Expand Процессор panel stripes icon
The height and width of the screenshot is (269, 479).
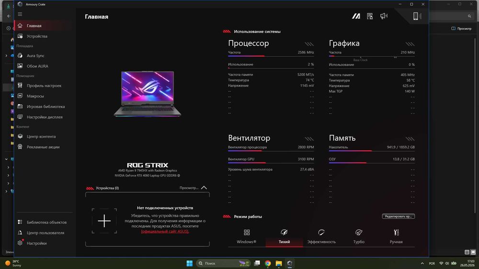pos(309,44)
